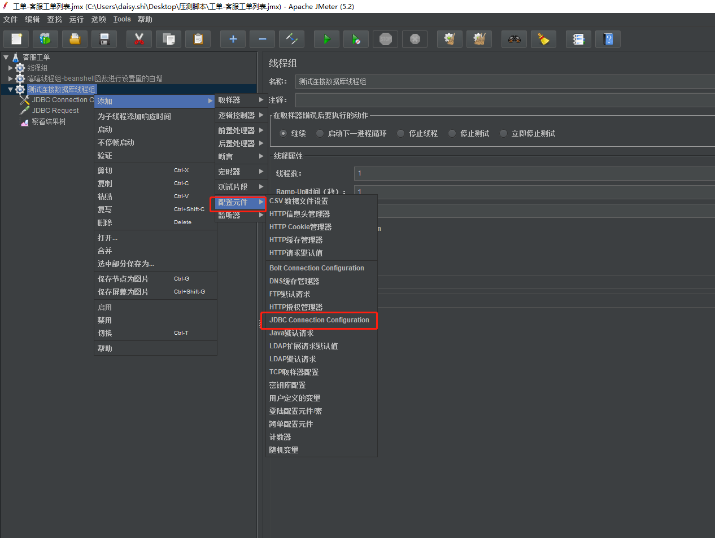The height and width of the screenshot is (538, 715).
Task: Click 保存节点为图片 context entry
Action: coord(155,279)
